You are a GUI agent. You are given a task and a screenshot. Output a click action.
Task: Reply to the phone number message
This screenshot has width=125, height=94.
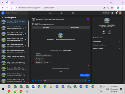[47, 62]
